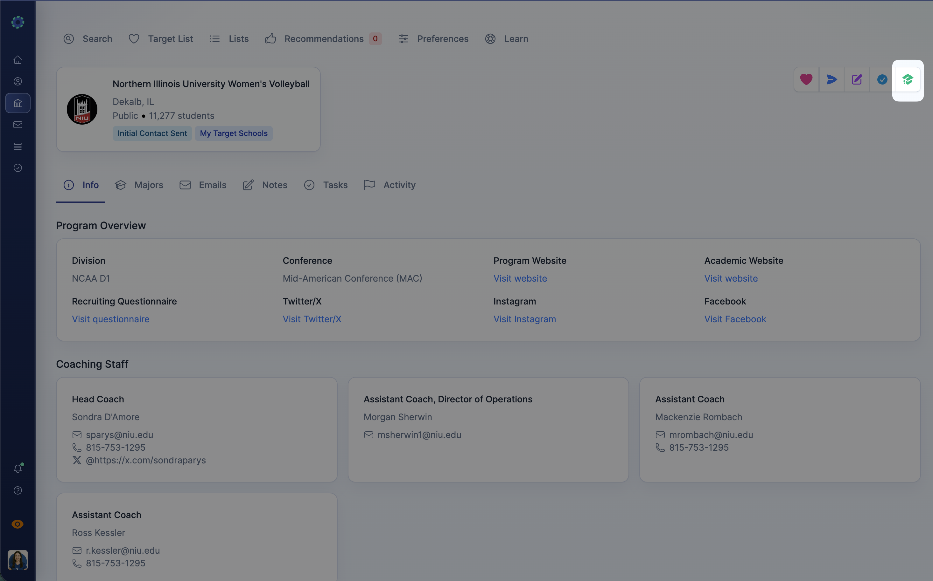Click the name Sondra D'Amore
This screenshot has height=581, width=933.
[106, 417]
